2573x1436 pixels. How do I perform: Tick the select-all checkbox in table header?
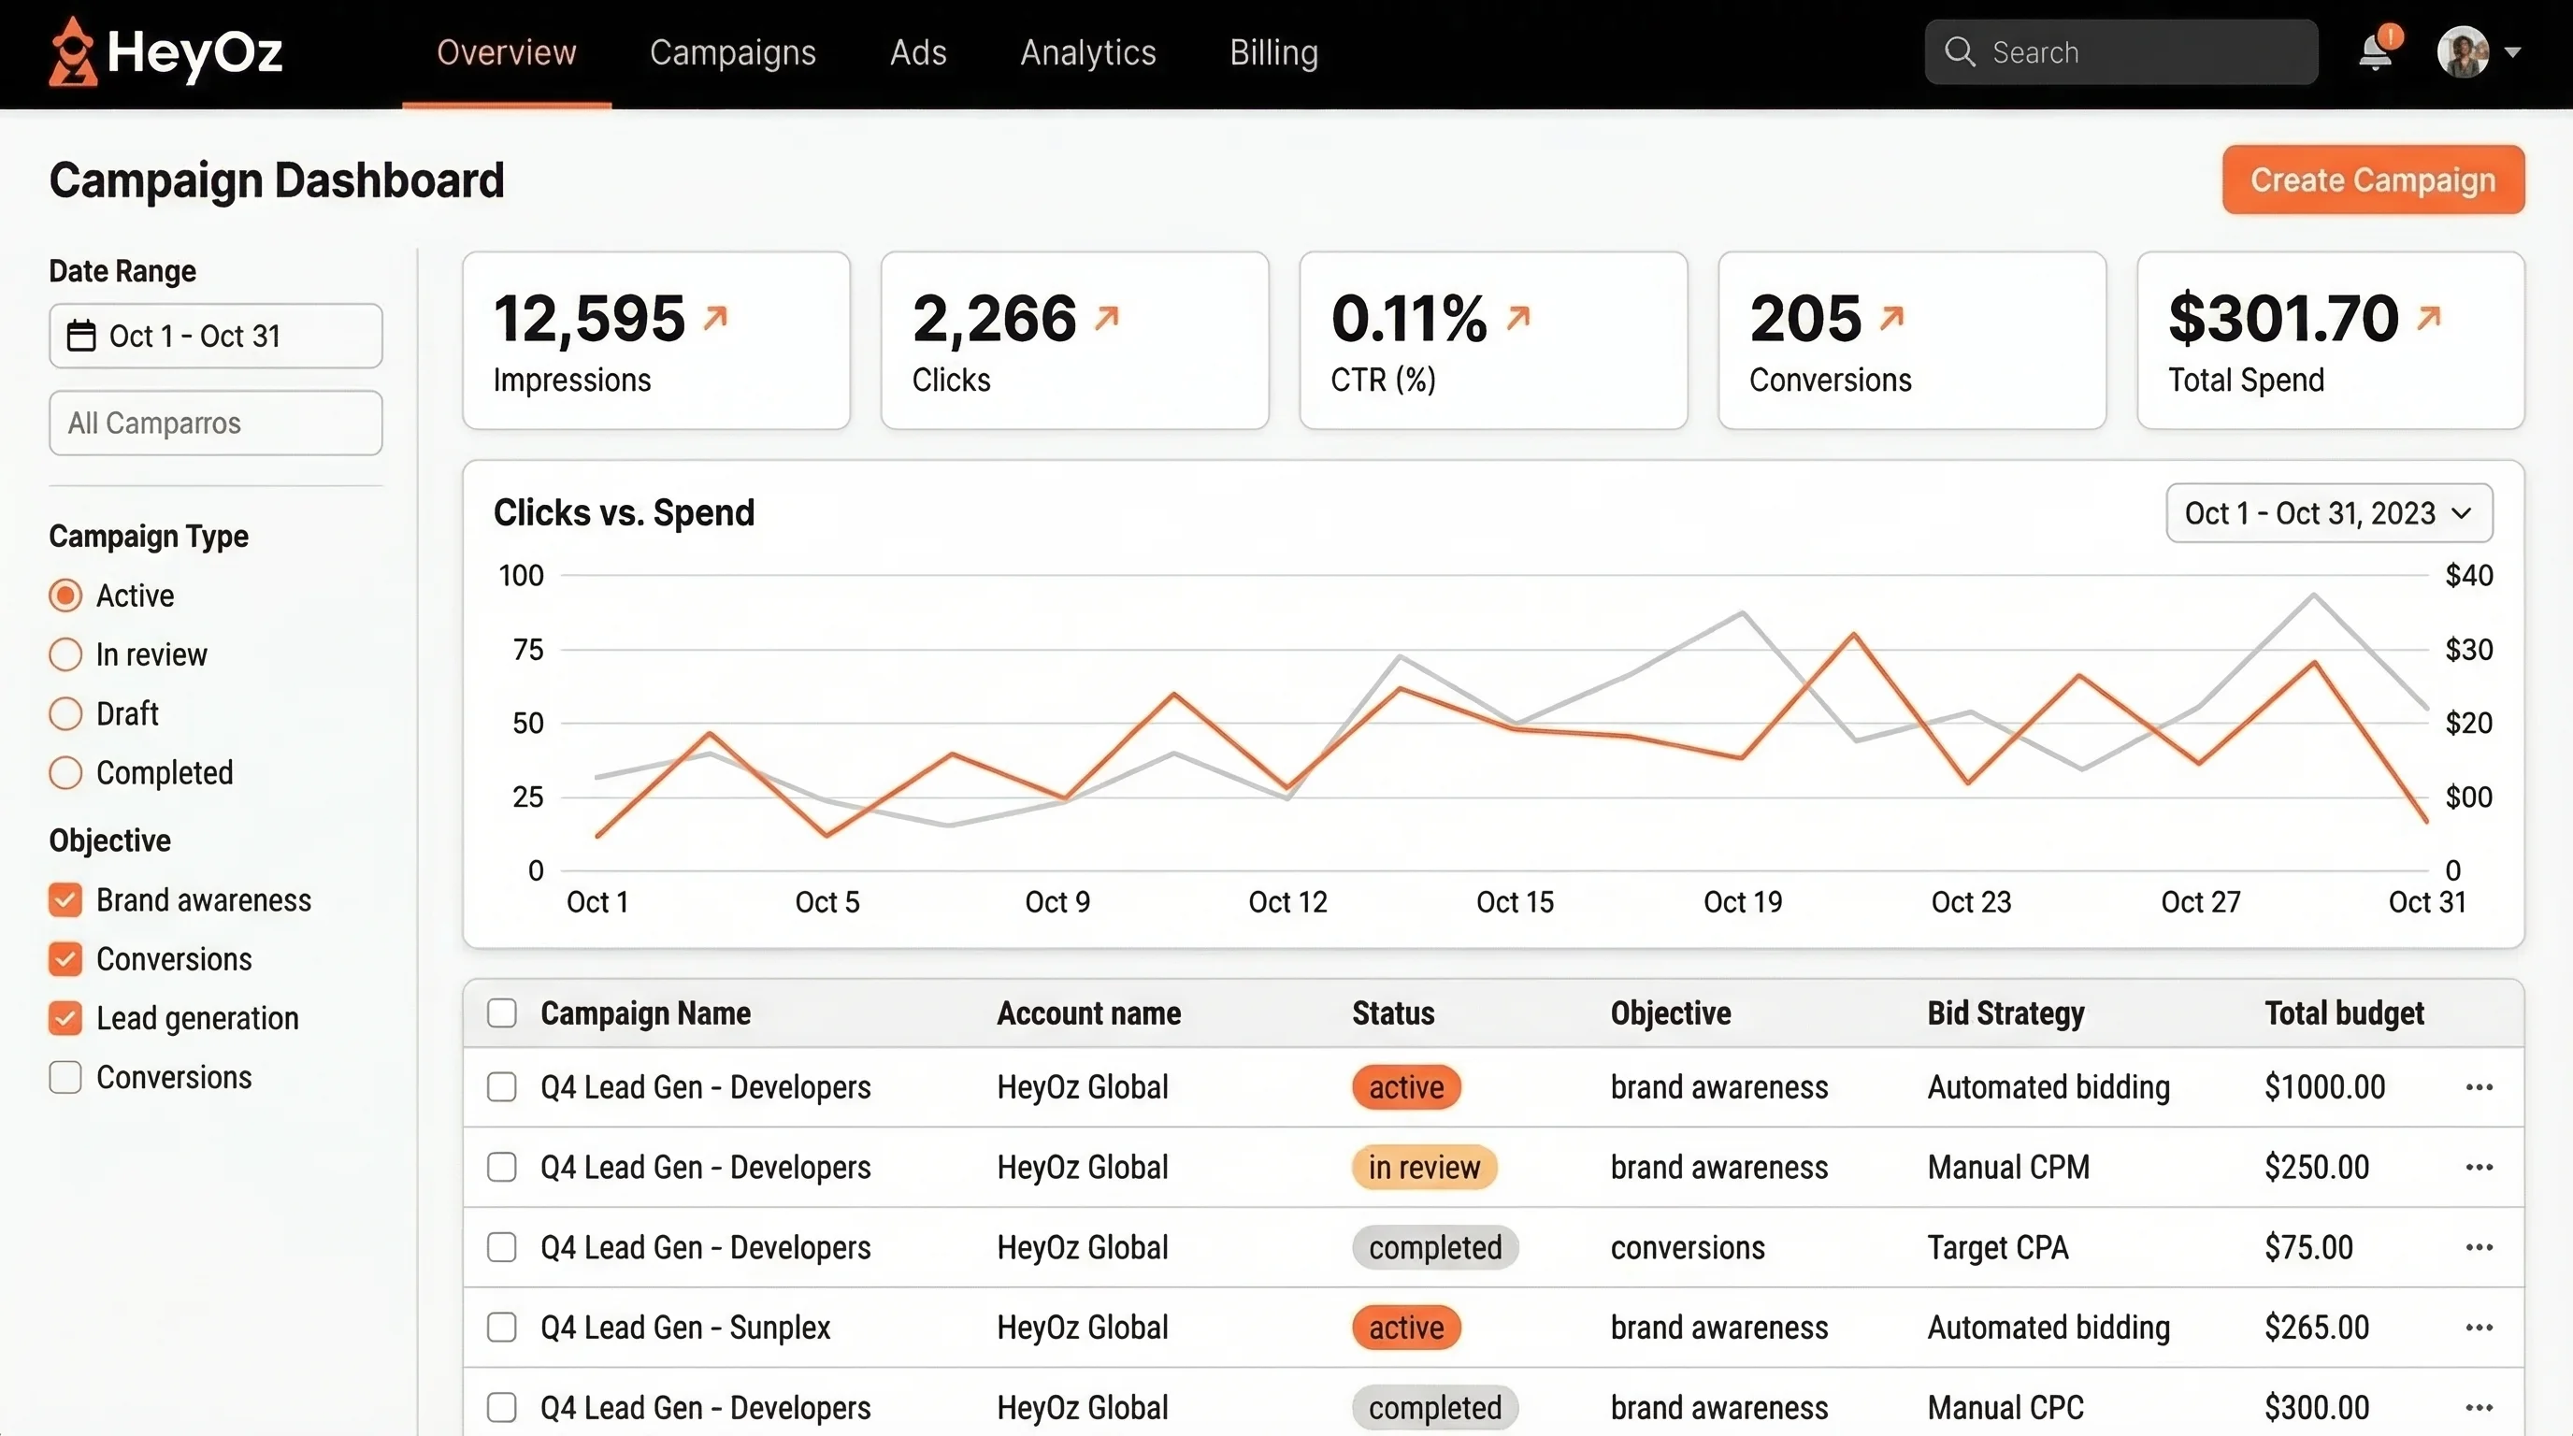501,1012
